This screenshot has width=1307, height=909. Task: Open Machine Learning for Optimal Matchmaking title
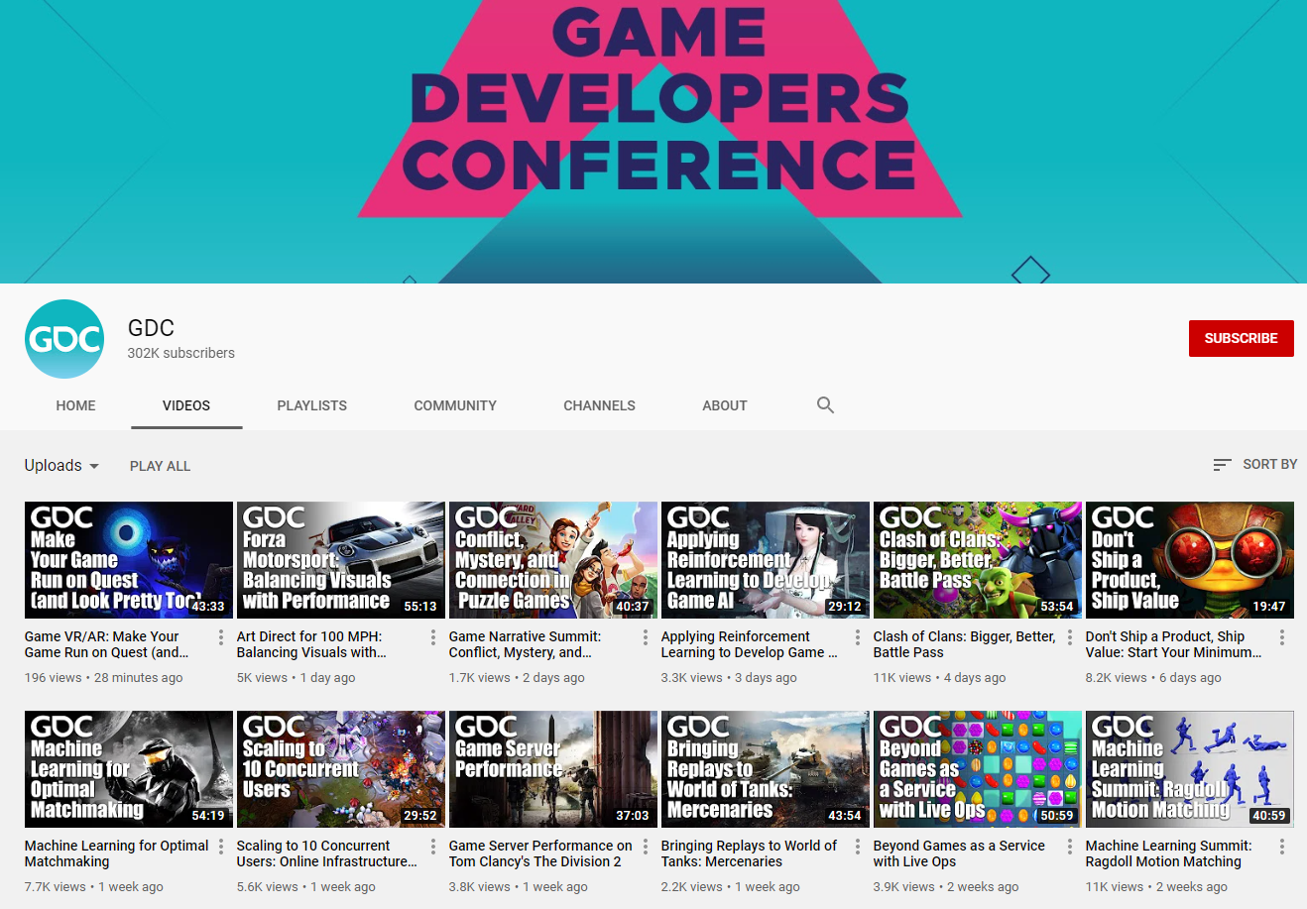(117, 853)
